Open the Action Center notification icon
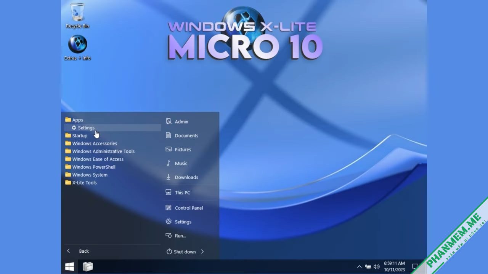Screen dimensions: 488x274 [x=415, y=267]
